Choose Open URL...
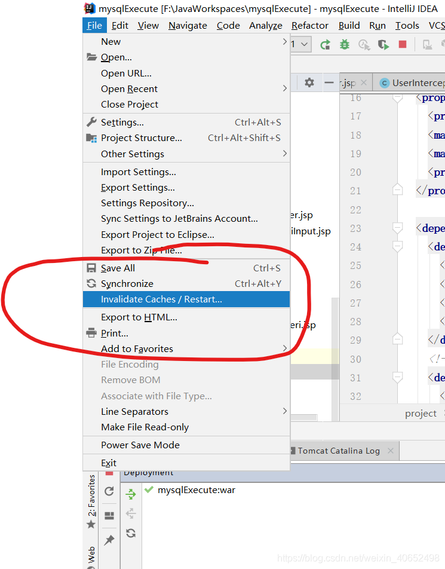Image resolution: width=445 pixels, height=569 pixels. [186, 74]
